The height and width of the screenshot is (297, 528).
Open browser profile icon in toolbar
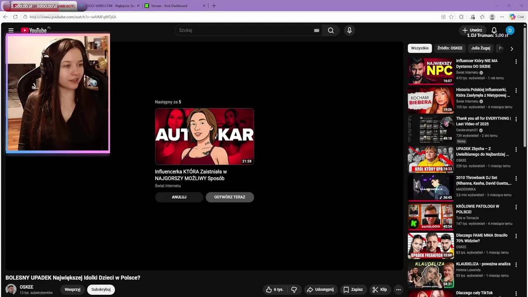click(492, 17)
